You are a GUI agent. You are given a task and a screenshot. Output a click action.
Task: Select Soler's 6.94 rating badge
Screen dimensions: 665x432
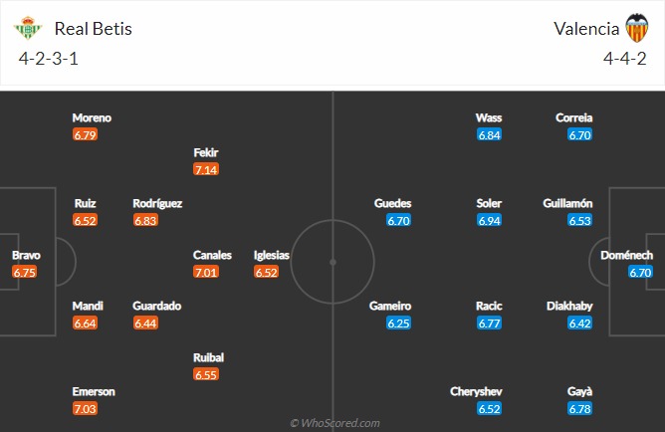coord(489,220)
